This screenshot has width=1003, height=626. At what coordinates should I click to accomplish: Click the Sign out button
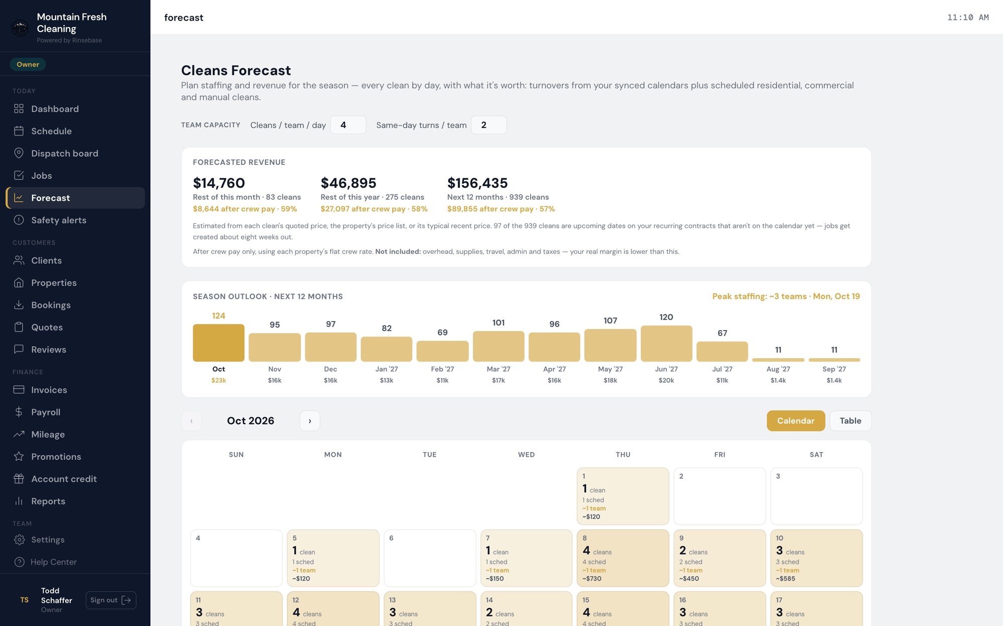click(111, 600)
